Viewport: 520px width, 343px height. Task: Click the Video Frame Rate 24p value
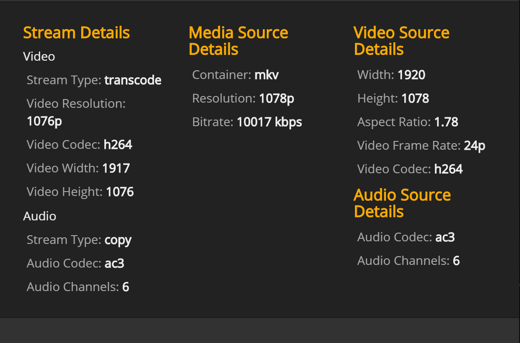(475, 146)
